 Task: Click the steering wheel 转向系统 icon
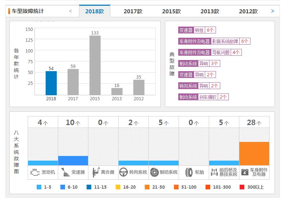(124, 172)
